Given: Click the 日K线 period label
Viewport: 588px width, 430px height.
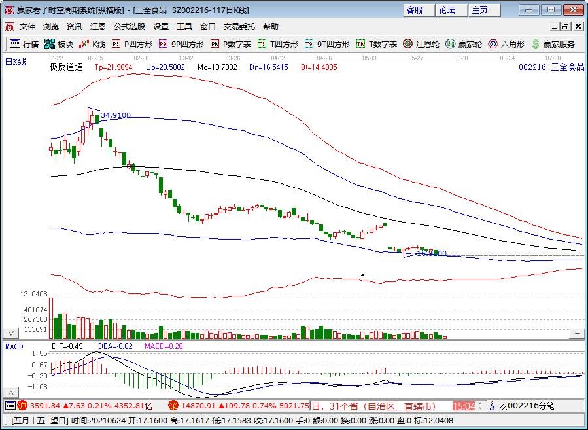Looking at the screenshot, I should pos(16,62).
